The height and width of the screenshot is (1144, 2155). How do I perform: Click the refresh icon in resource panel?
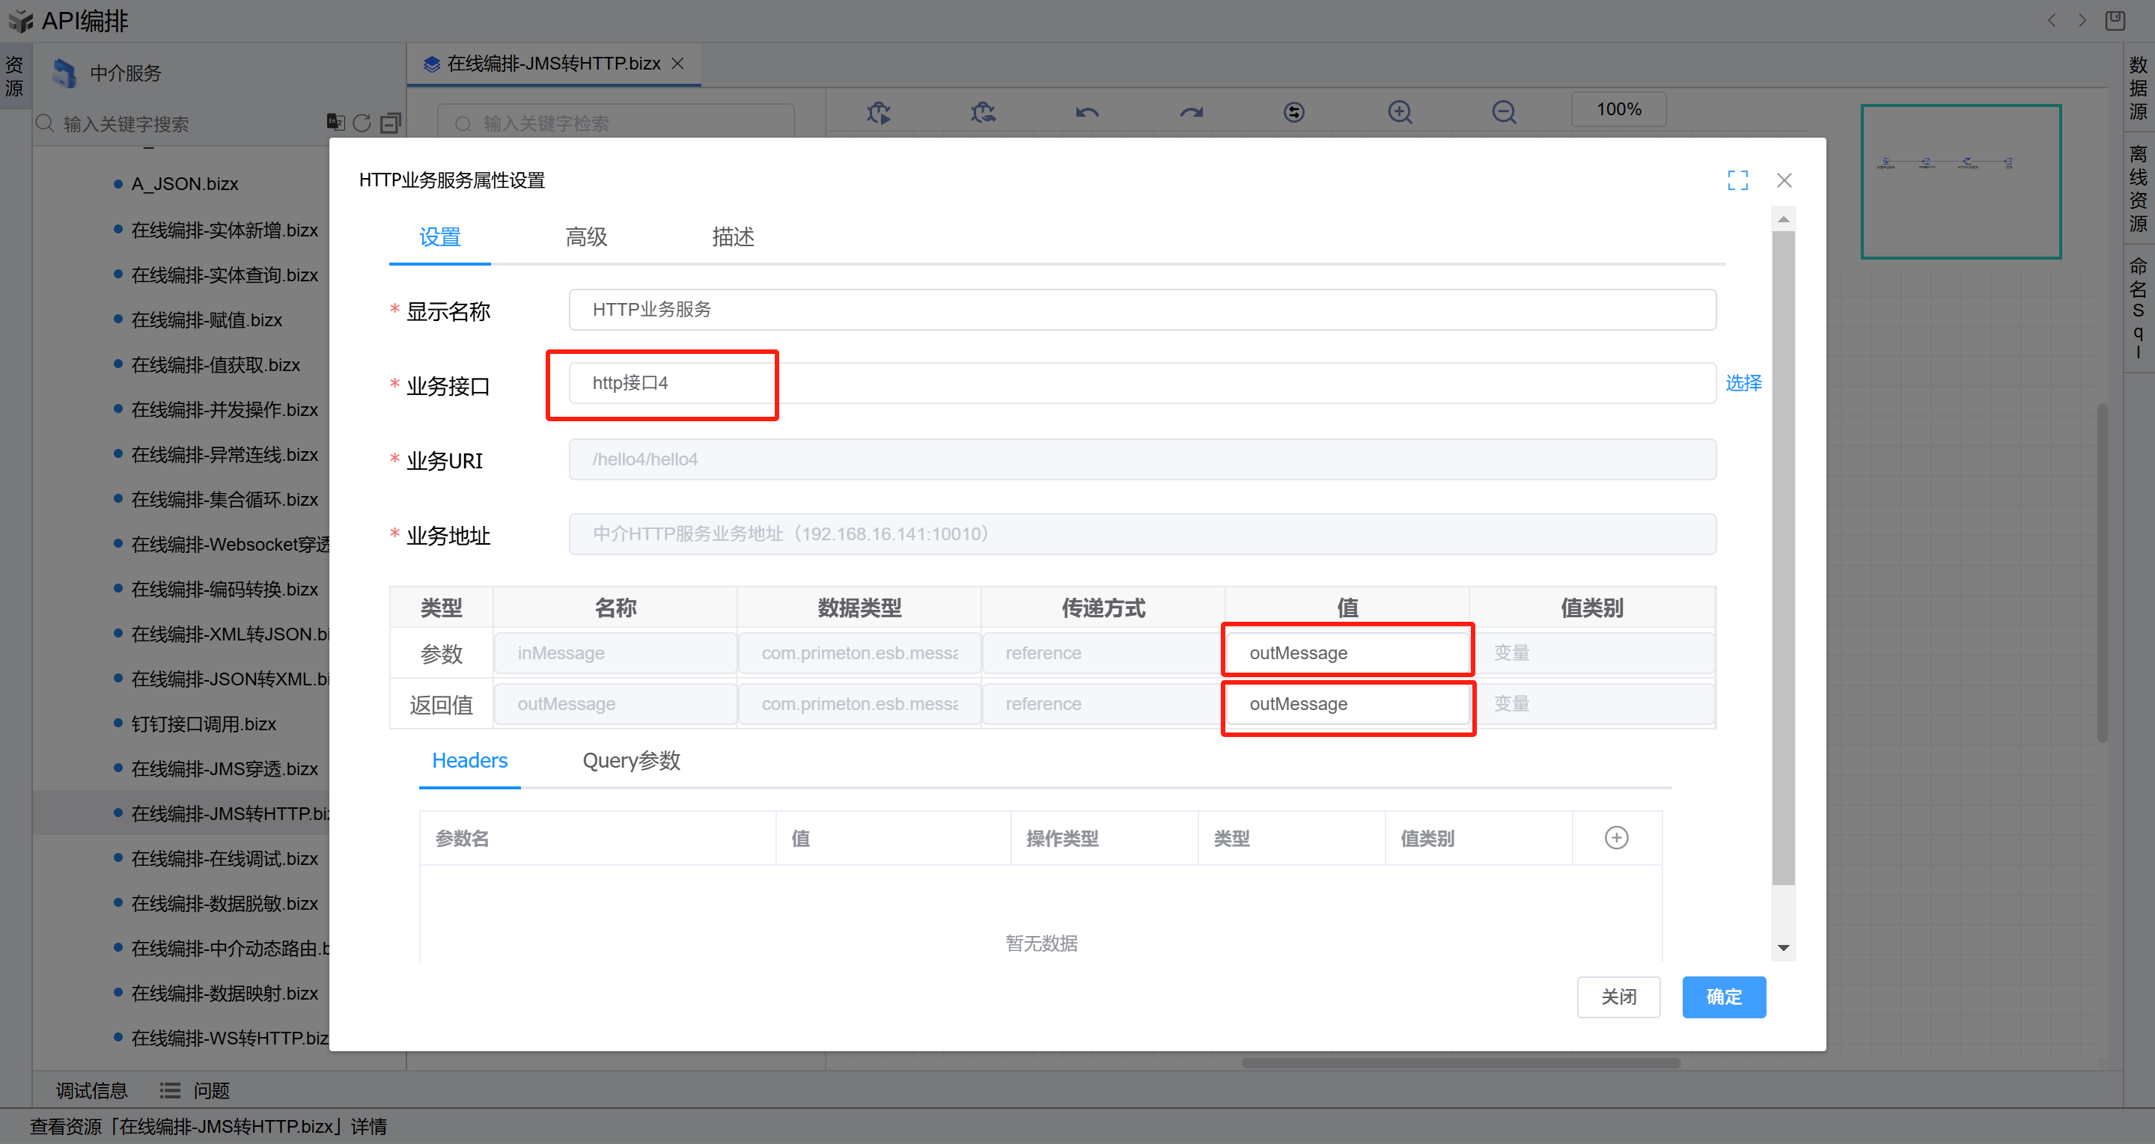pyautogui.click(x=362, y=123)
